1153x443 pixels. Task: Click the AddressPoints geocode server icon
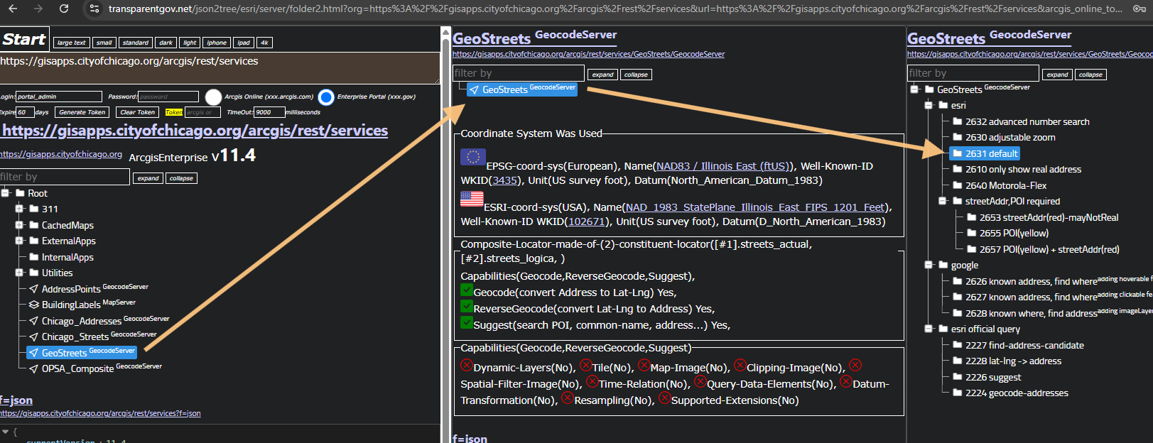pos(33,289)
